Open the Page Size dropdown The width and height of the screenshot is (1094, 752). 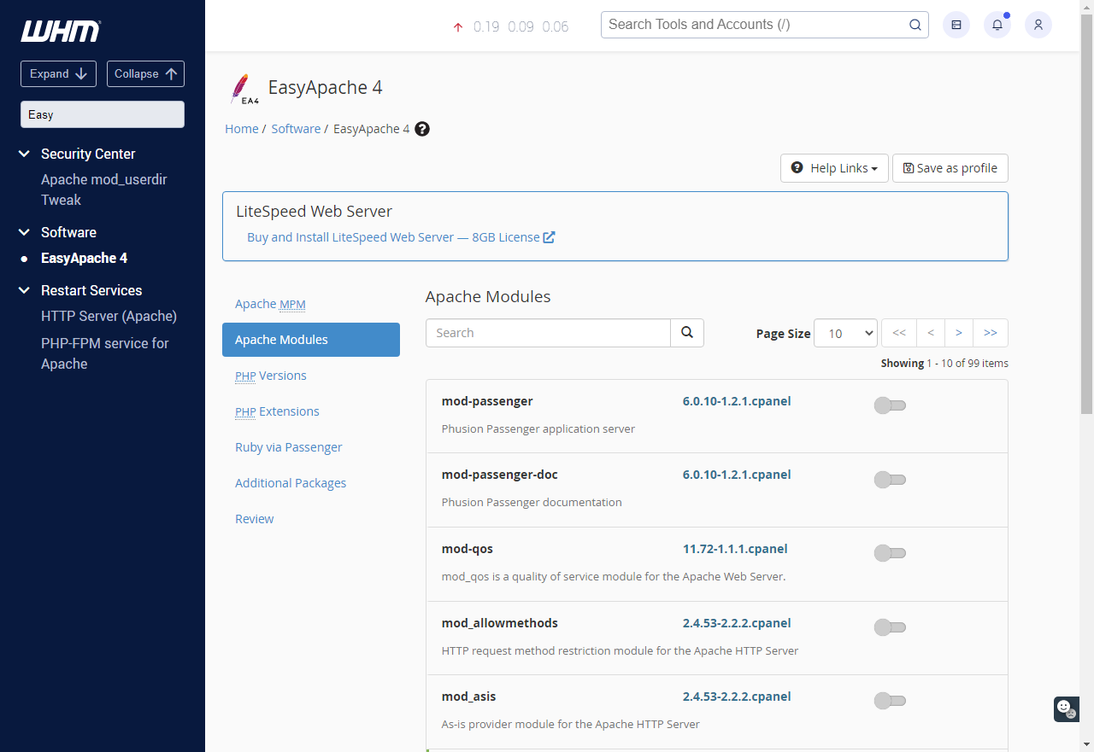point(845,333)
